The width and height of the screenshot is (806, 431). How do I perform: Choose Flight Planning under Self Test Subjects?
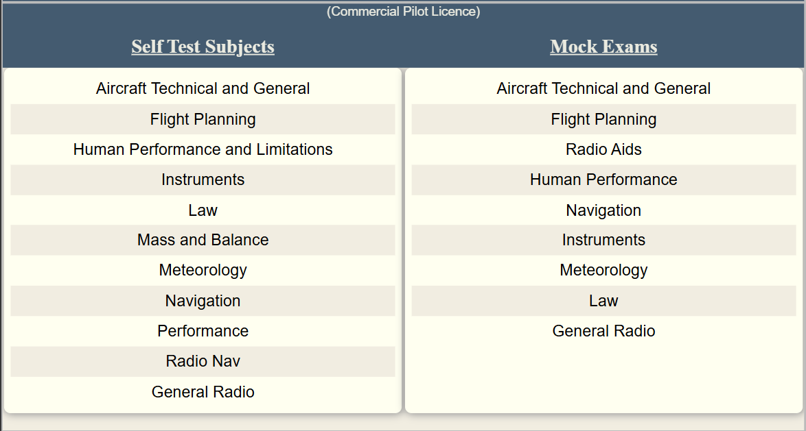[203, 119]
